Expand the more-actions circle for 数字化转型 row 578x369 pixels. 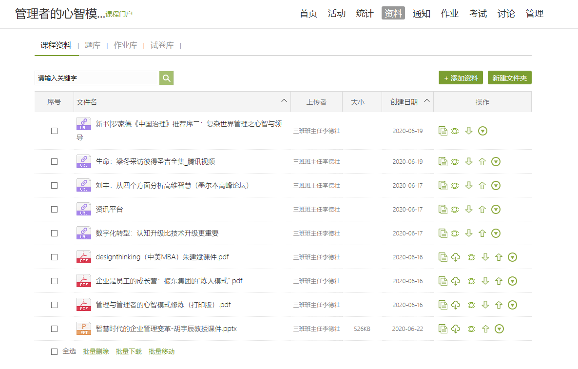click(x=496, y=233)
